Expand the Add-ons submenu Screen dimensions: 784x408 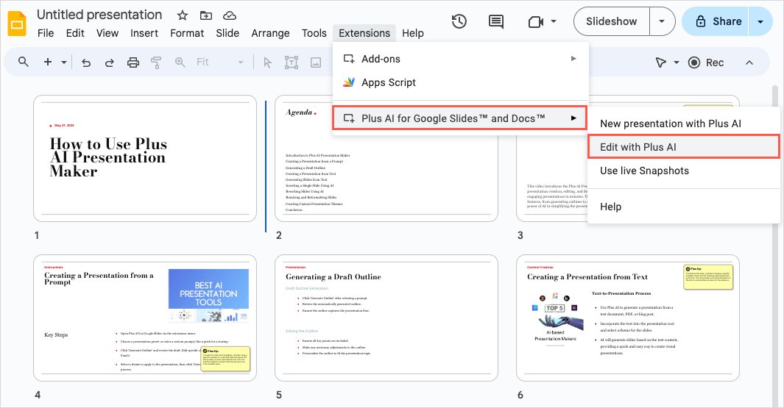click(x=461, y=59)
